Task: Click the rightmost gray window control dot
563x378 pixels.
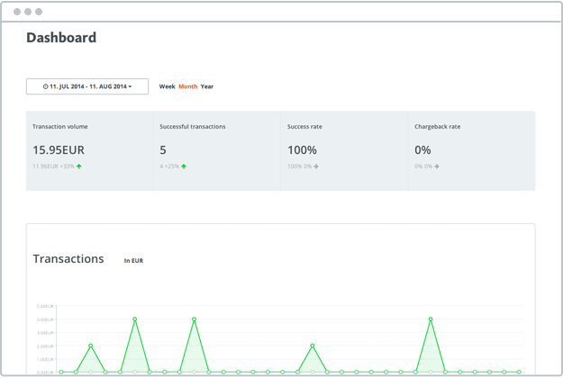Action: pos(39,12)
